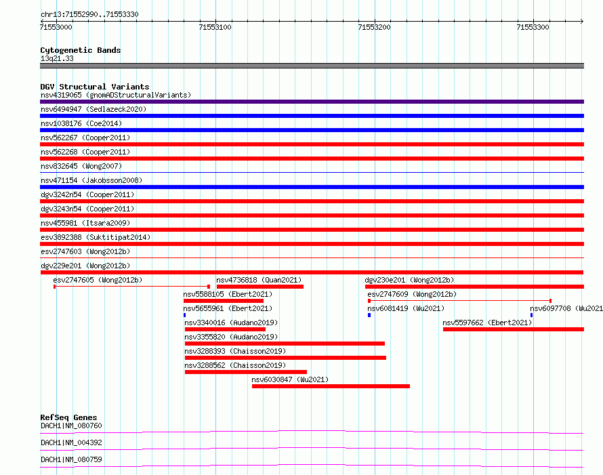Click the nsv4319065 gnomADStructuralVariants label
Screen dimensions: 603x475
(116, 95)
